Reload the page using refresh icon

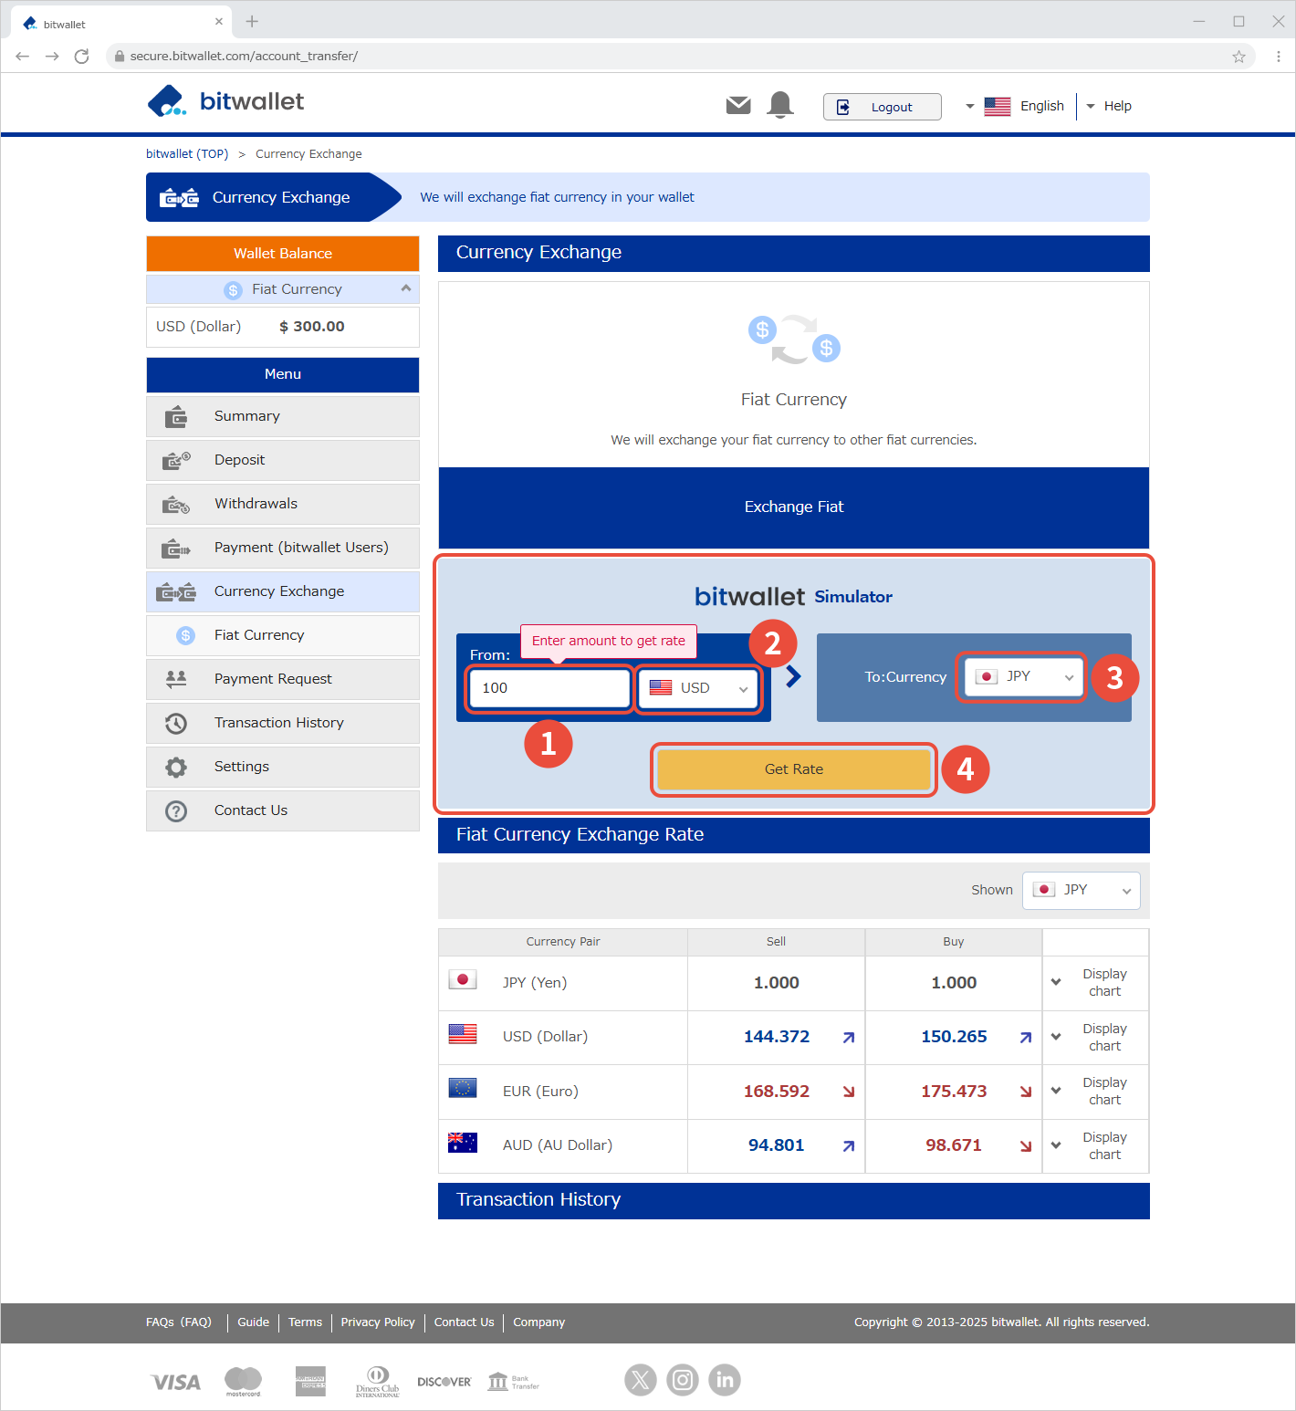[81, 57]
